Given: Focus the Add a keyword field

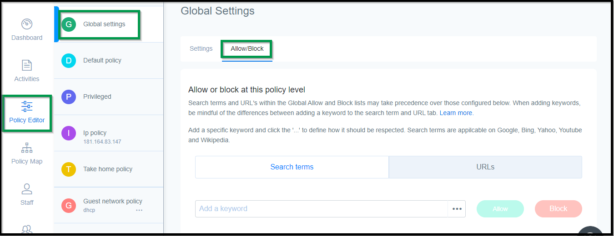Looking at the screenshot, I should tap(322, 209).
